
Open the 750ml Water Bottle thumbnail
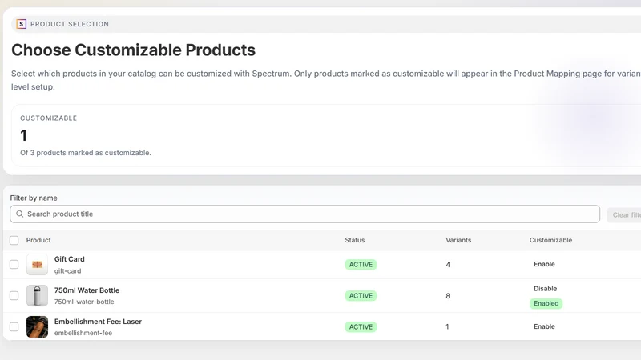click(x=37, y=295)
